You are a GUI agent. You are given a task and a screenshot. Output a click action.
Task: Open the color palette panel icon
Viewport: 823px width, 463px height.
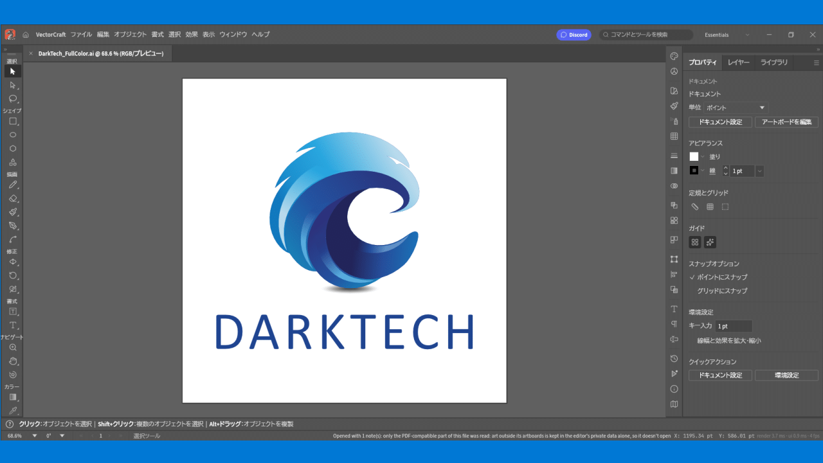674,56
